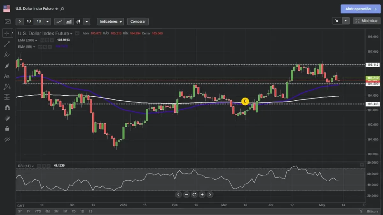Click the United States flag icon

click(7, 9)
